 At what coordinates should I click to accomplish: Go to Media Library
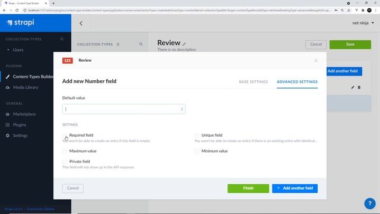click(26, 87)
